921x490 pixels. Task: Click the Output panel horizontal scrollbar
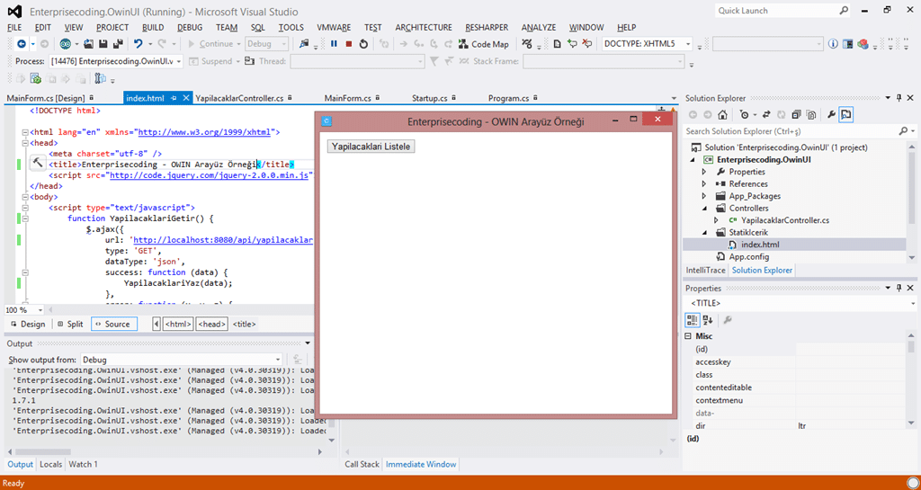click(165, 452)
